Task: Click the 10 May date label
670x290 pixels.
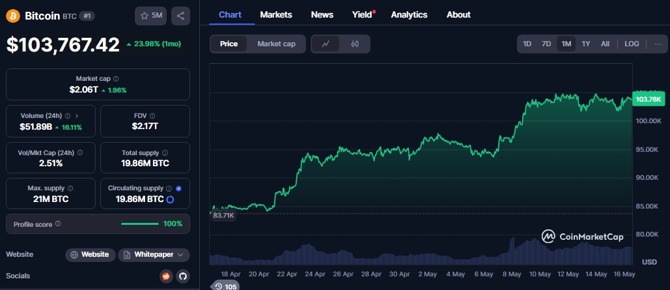Action: (x=540, y=274)
